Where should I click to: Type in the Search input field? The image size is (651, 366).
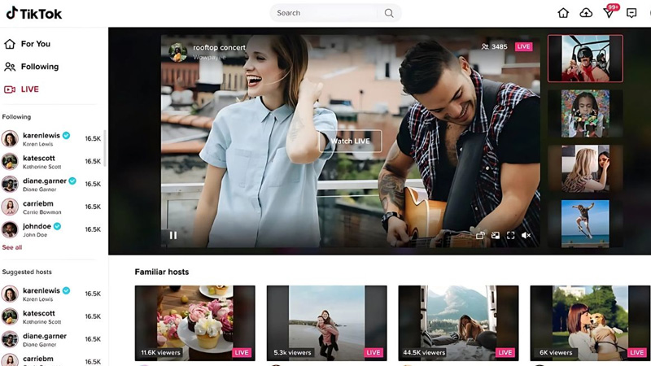click(325, 13)
